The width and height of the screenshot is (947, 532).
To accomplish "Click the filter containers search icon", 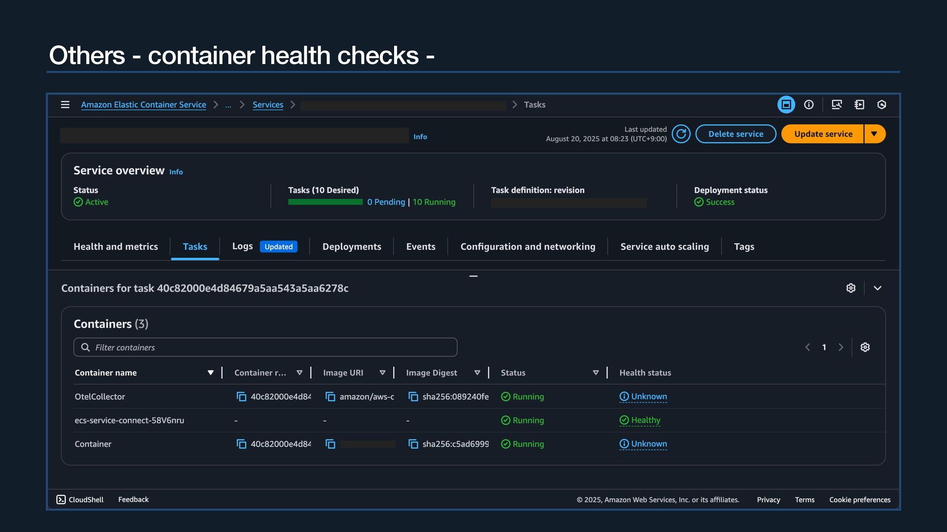I will [85, 347].
